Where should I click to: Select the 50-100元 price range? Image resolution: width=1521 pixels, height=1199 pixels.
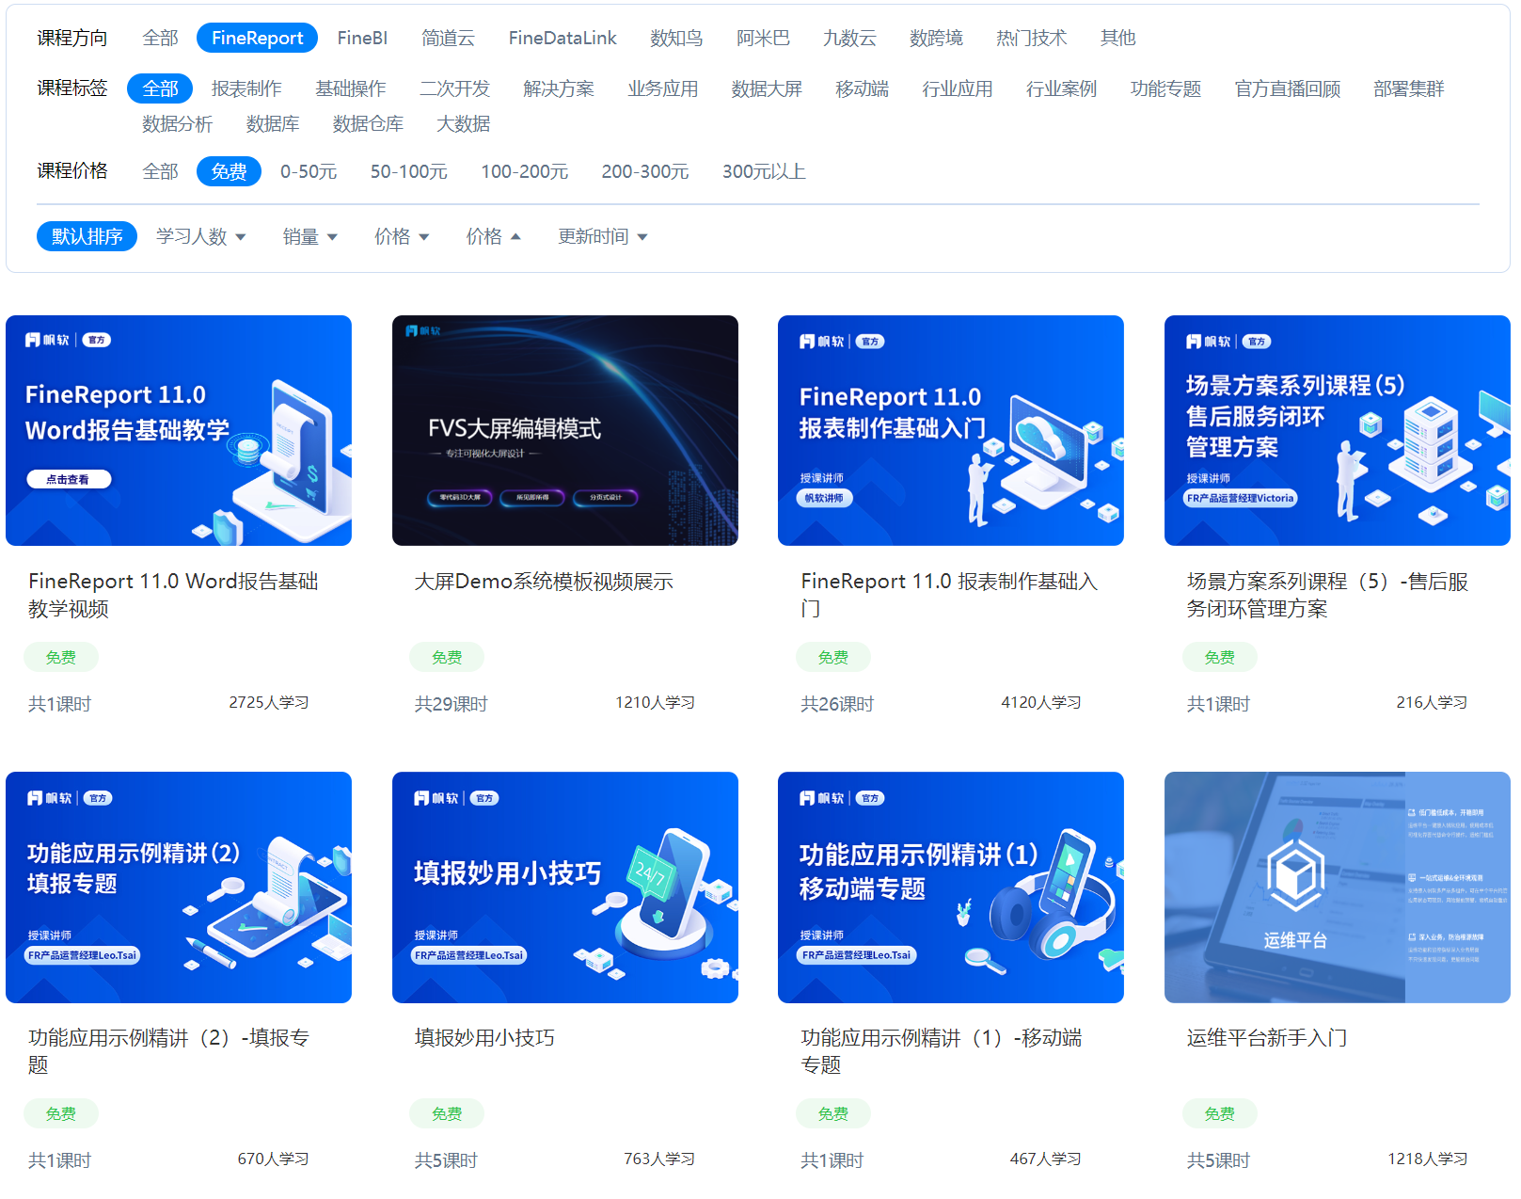[408, 171]
